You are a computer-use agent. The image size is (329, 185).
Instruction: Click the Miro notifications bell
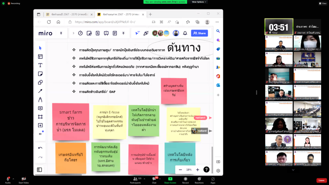(x=185, y=33)
